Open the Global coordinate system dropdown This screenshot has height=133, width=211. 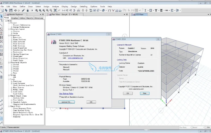coord(198,127)
